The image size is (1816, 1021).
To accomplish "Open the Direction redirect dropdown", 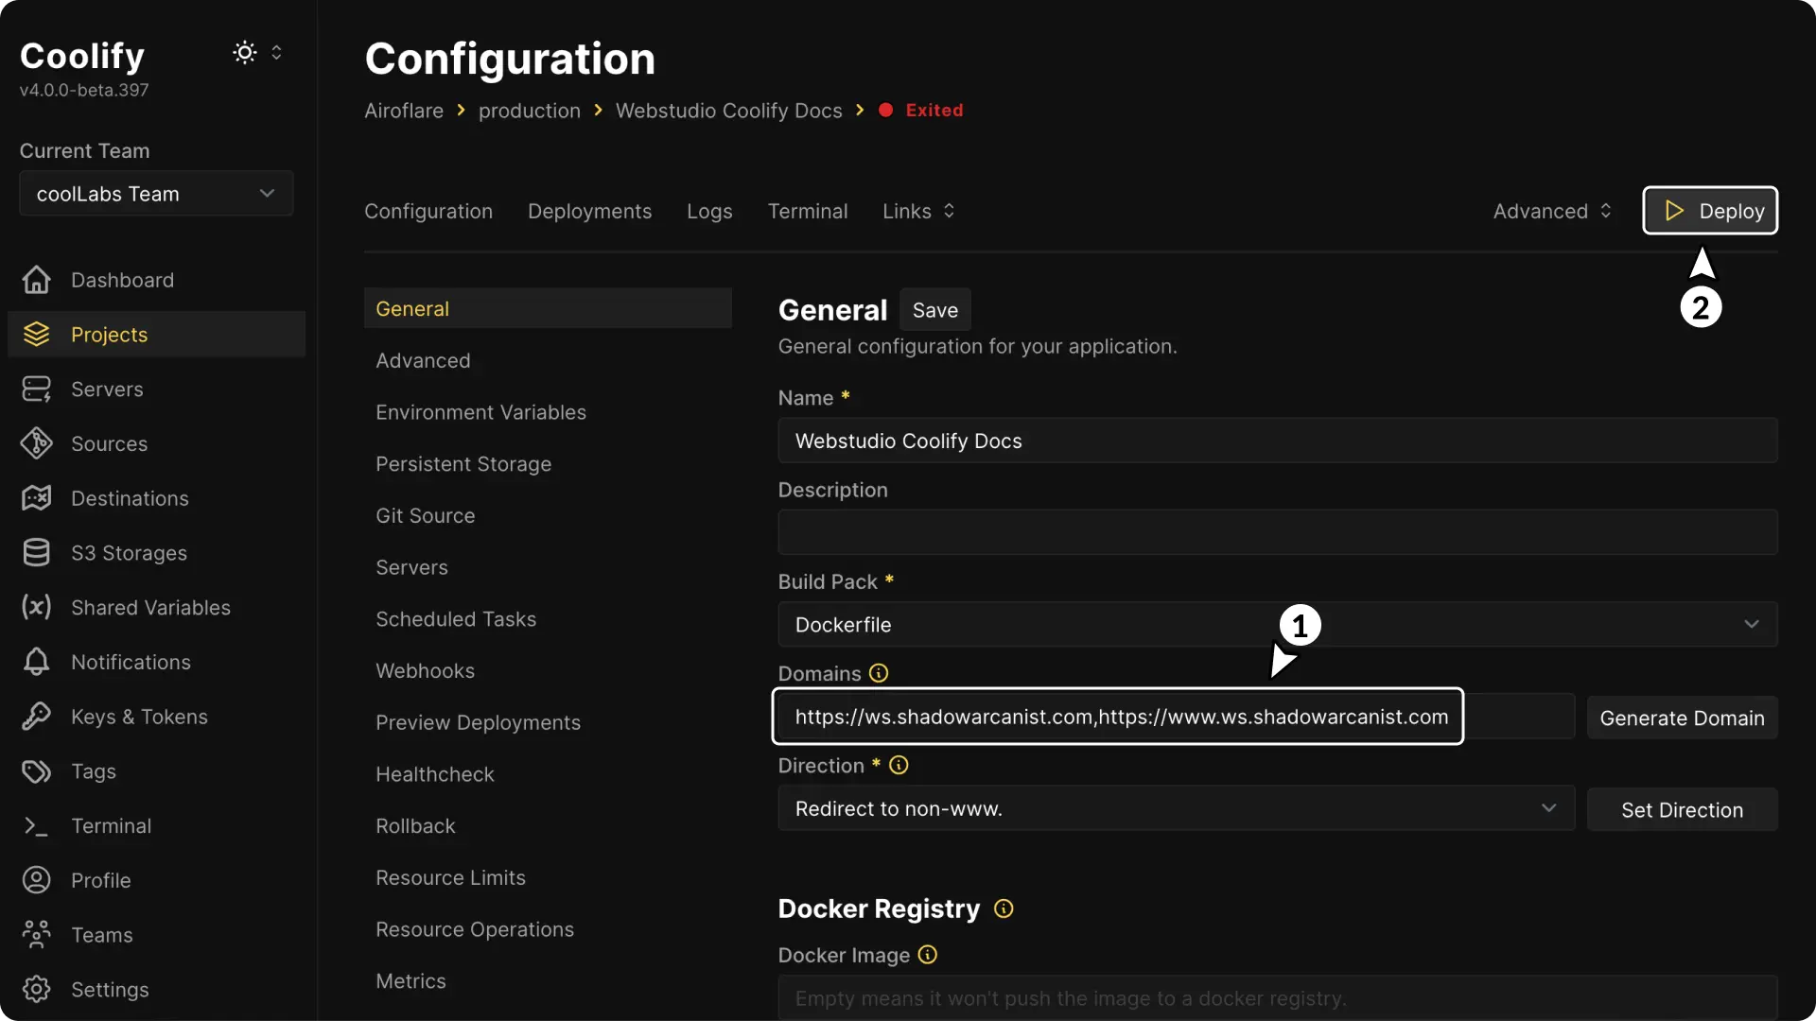I will coord(1176,809).
